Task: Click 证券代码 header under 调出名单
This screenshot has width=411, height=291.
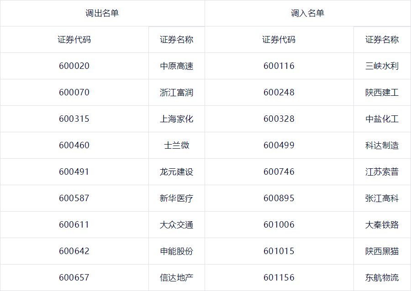Action: (74, 40)
